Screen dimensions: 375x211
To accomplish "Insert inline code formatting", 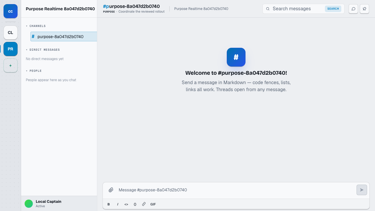I will click(126, 204).
